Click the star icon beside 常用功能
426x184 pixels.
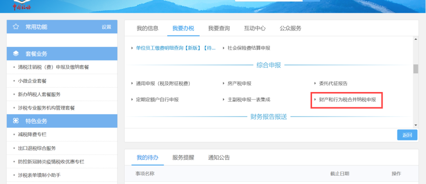tap(16, 27)
